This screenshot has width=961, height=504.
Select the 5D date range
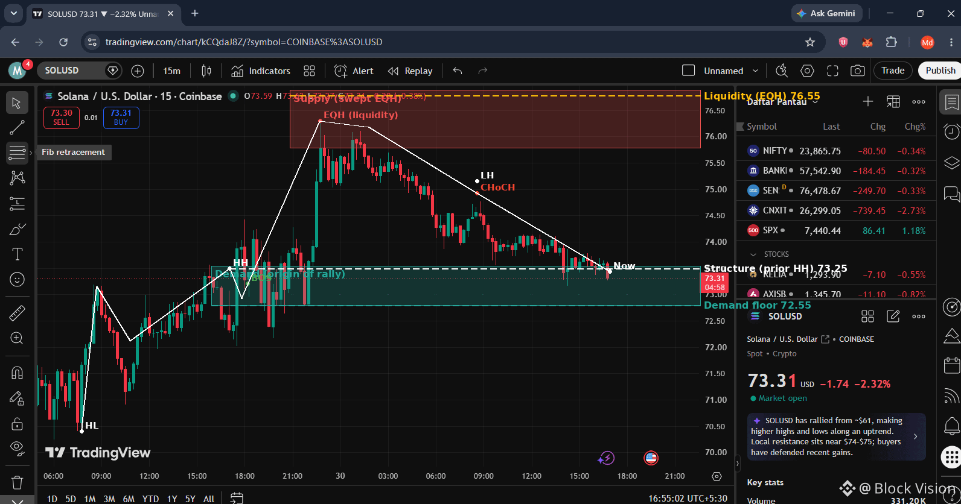click(71, 499)
